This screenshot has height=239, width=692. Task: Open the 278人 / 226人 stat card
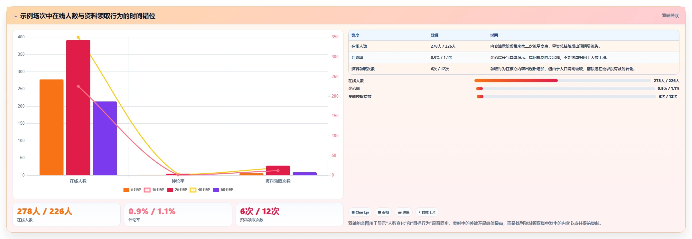click(67, 215)
